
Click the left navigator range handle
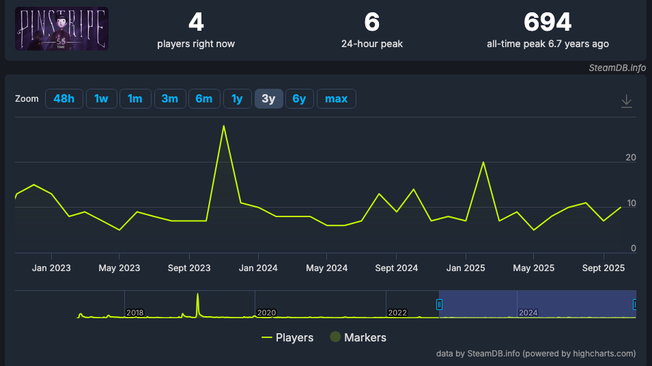(x=439, y=305)
